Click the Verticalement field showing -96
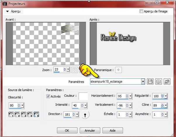The width and height of the screenshot is (176, 137). 121,105
